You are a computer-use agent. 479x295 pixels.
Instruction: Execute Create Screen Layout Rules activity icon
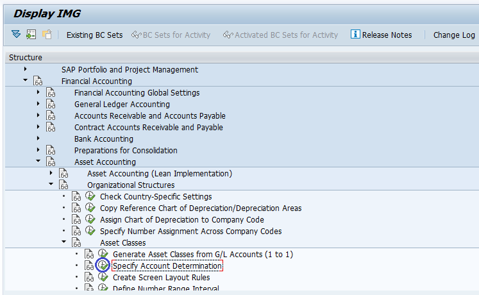(103, 277)
